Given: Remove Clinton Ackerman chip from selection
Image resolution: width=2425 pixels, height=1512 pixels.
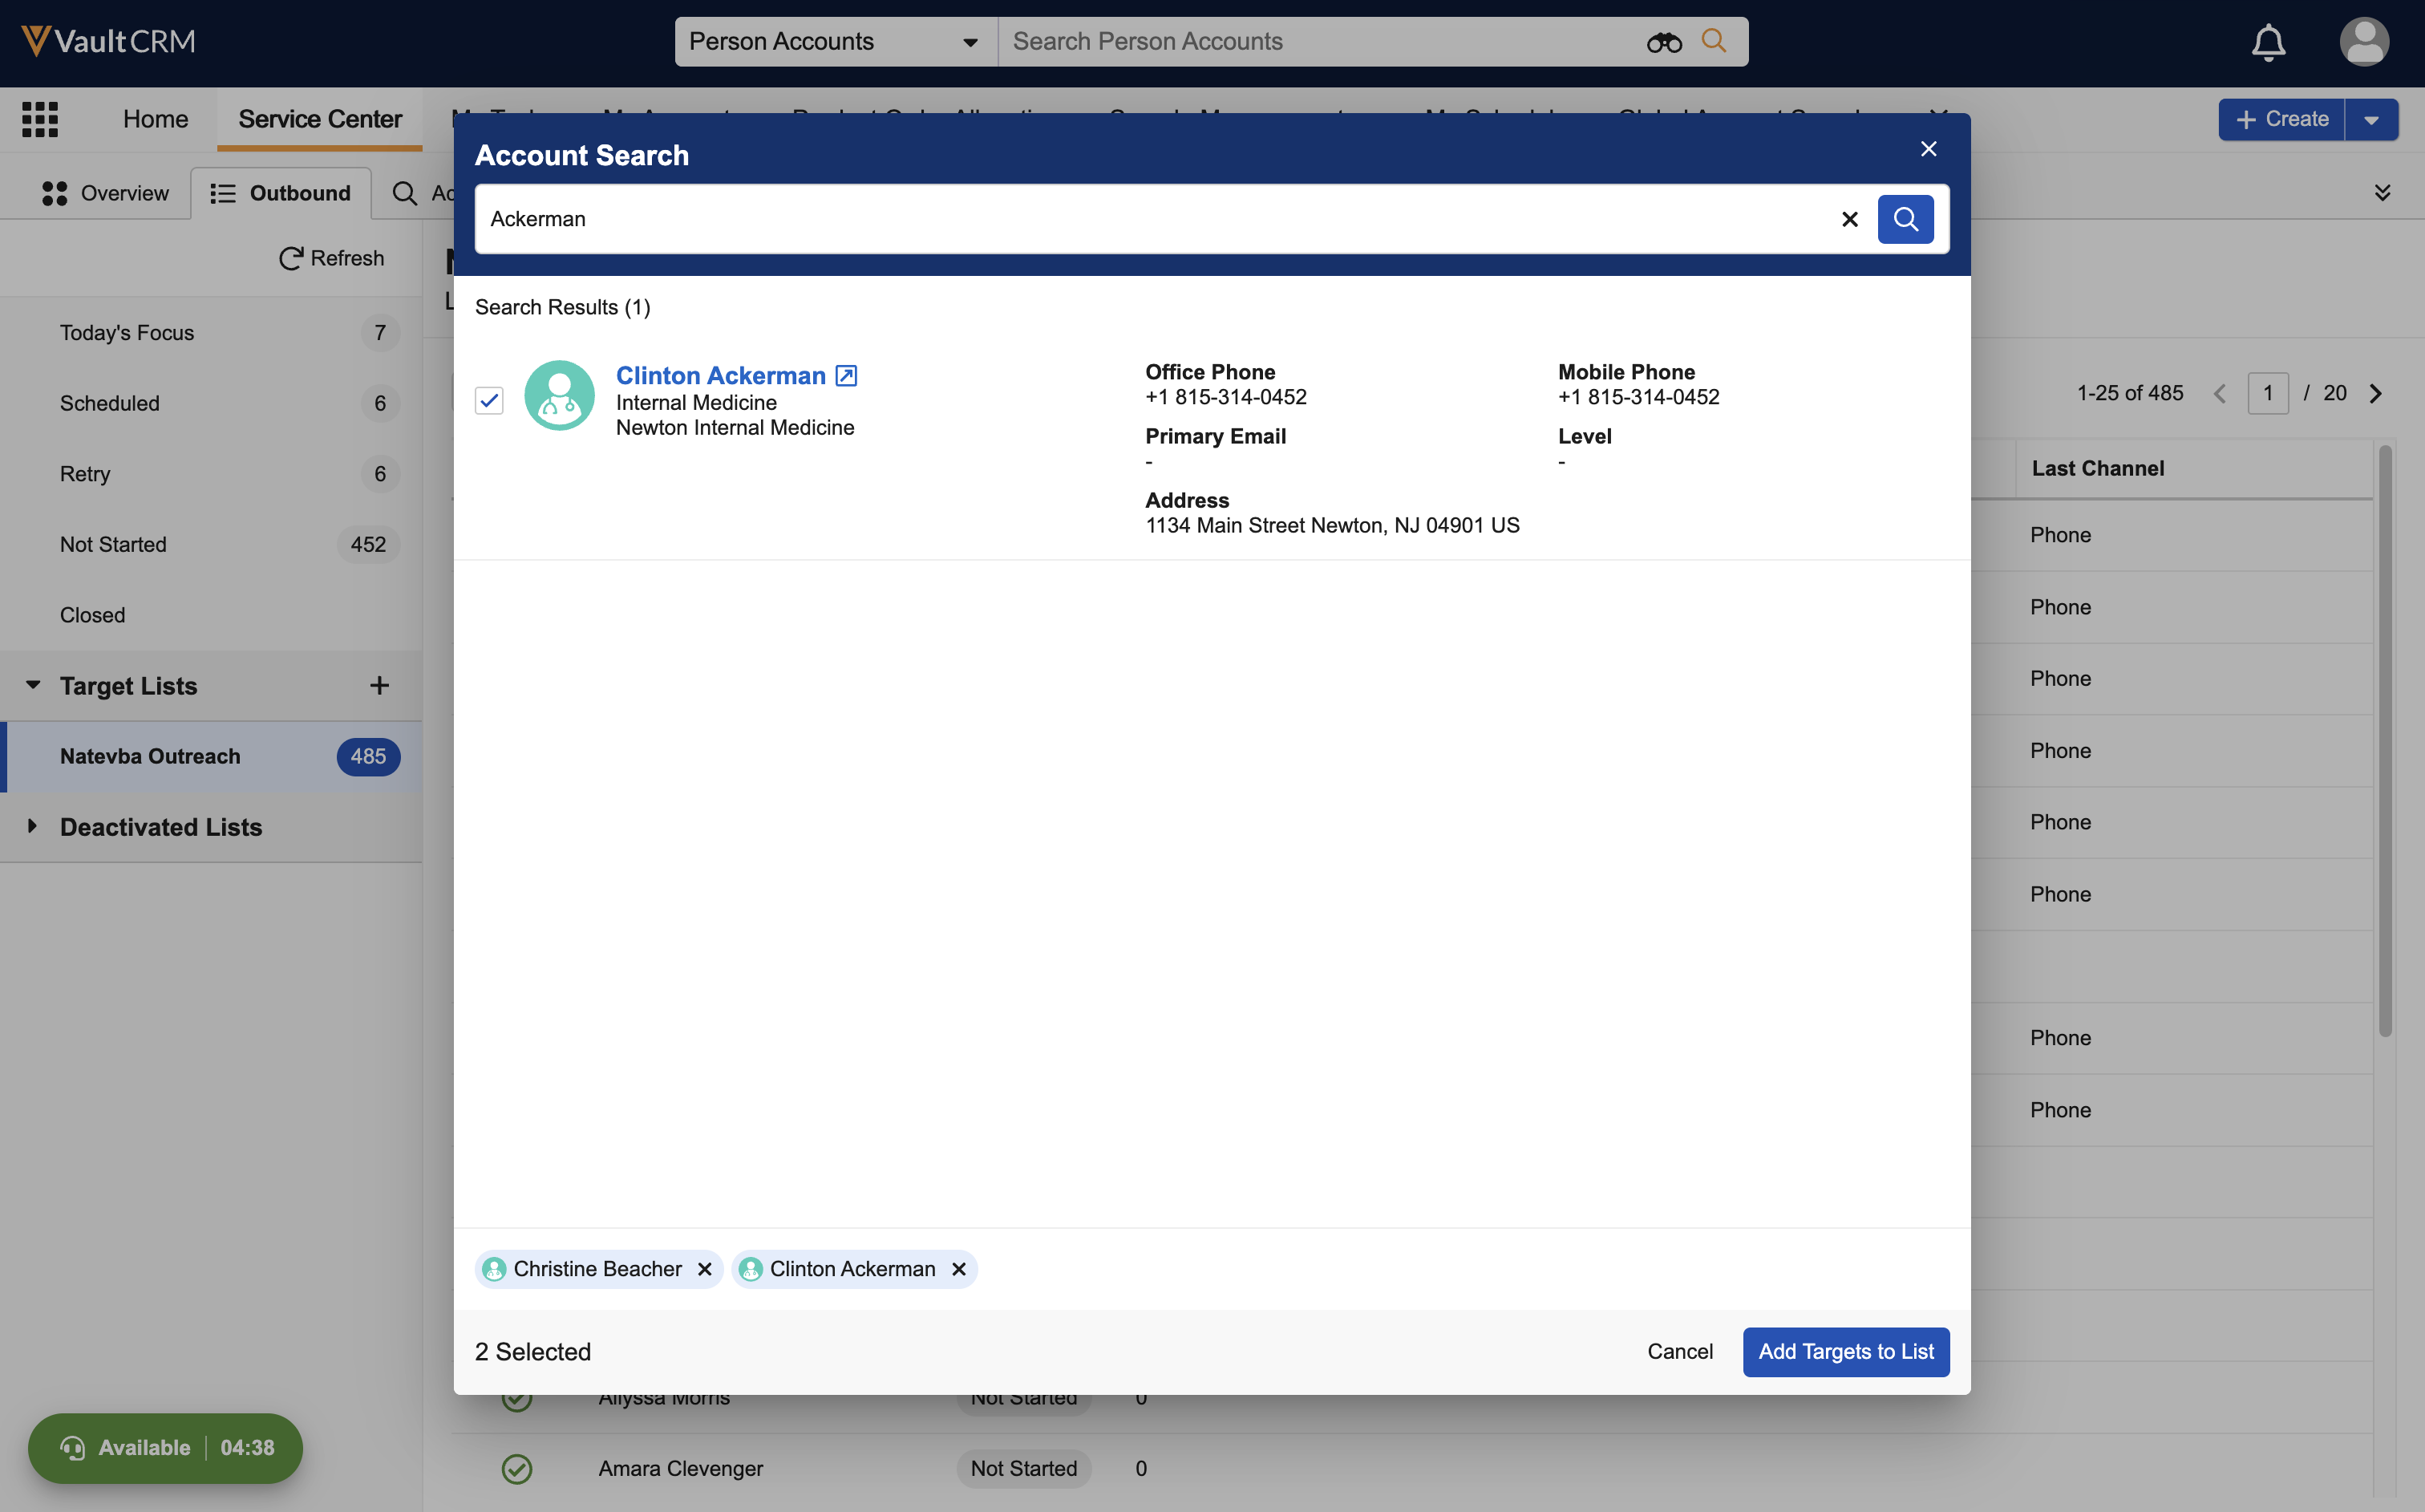Looking at the screenshot, I should click(958, 1269).
